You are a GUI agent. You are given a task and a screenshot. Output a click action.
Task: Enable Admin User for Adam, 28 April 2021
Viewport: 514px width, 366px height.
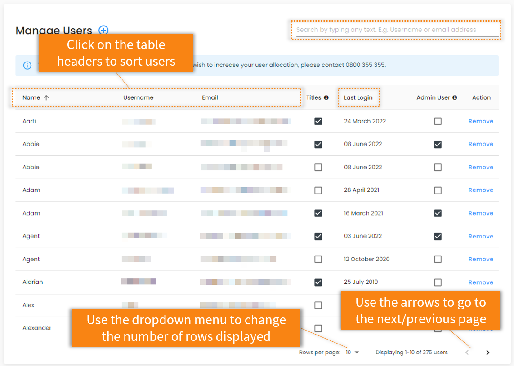click(438, 190)
